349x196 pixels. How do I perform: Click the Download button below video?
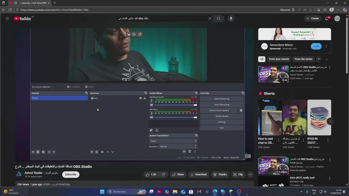[x=199, y=174]
